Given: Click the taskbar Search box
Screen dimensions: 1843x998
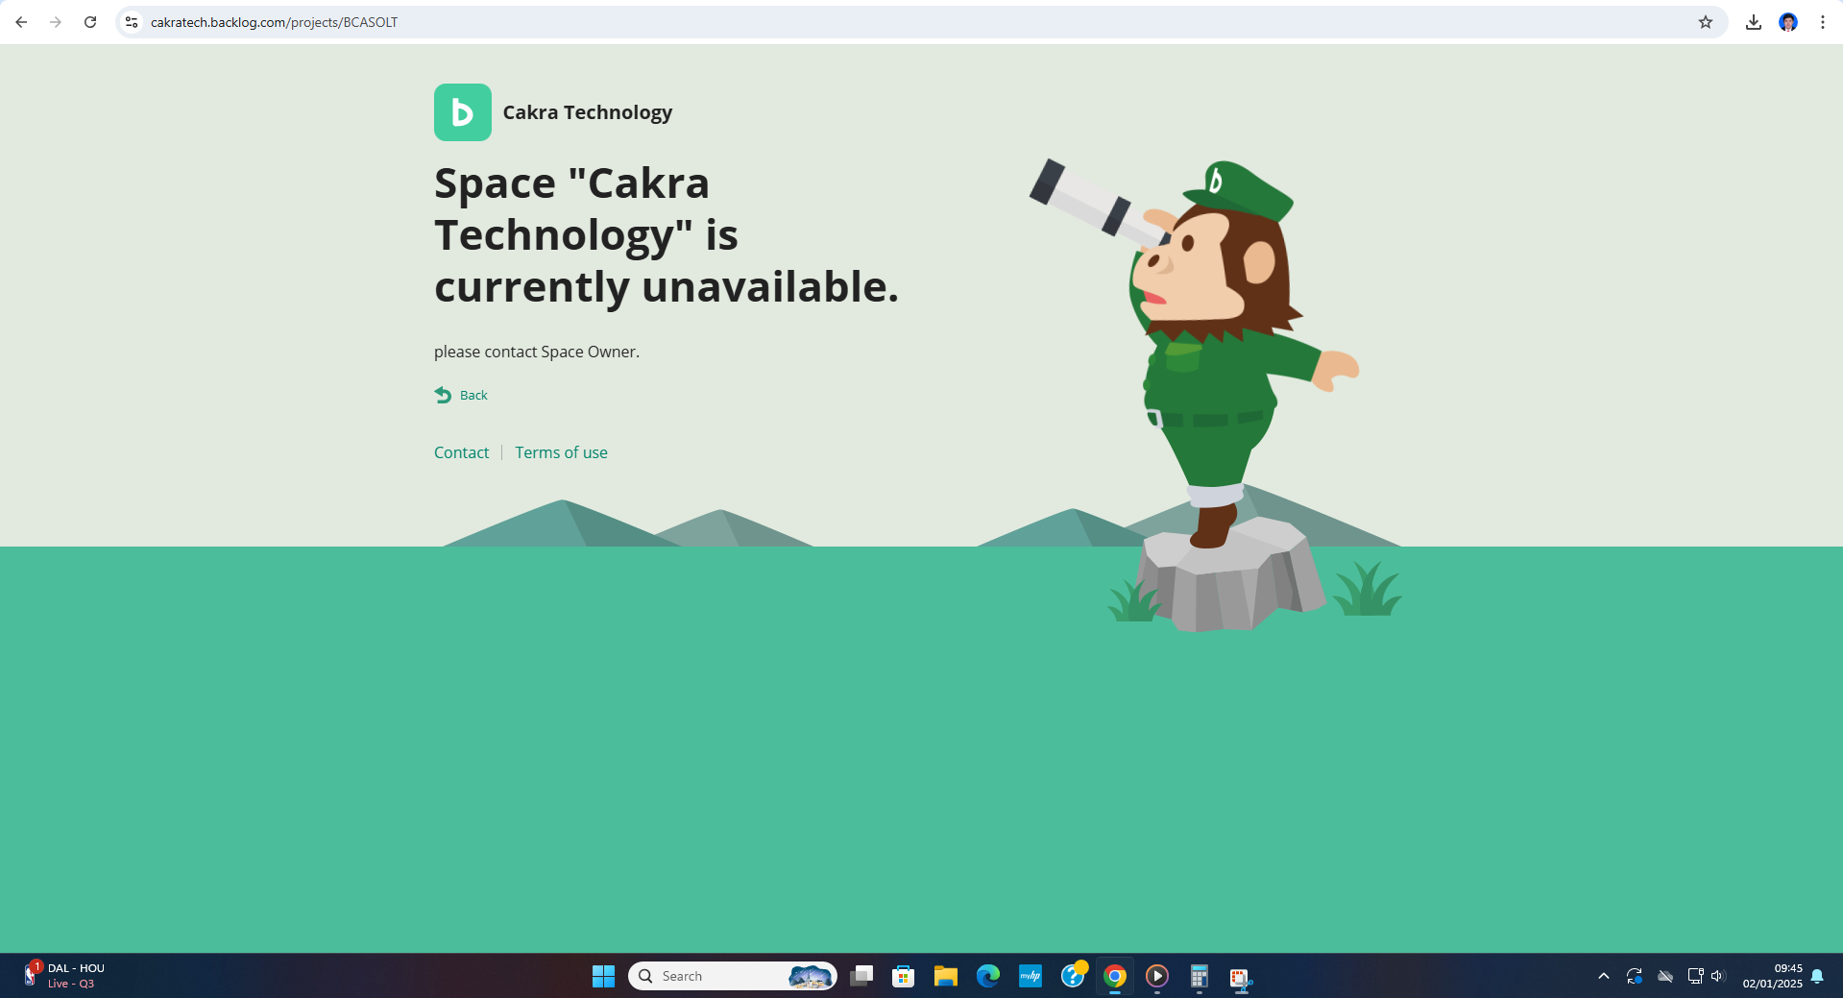Looking at the screenshot, I should (x=732, y=976).
